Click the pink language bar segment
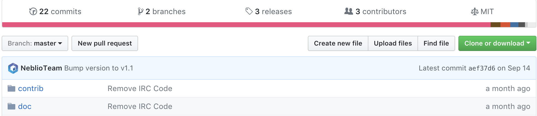 (x=246, y=25)
